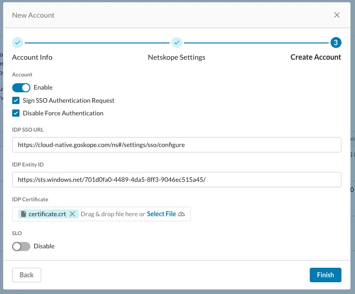Click into the IDP Entity ID field
Image resolution: width=355 pixels, height=294 pixels.
pos(176,180)
